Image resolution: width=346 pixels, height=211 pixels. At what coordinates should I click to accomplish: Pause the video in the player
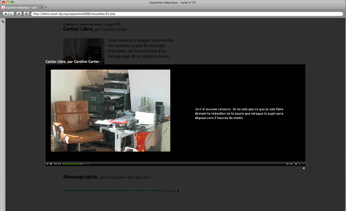pyautogui.click(x=47, y=164)
